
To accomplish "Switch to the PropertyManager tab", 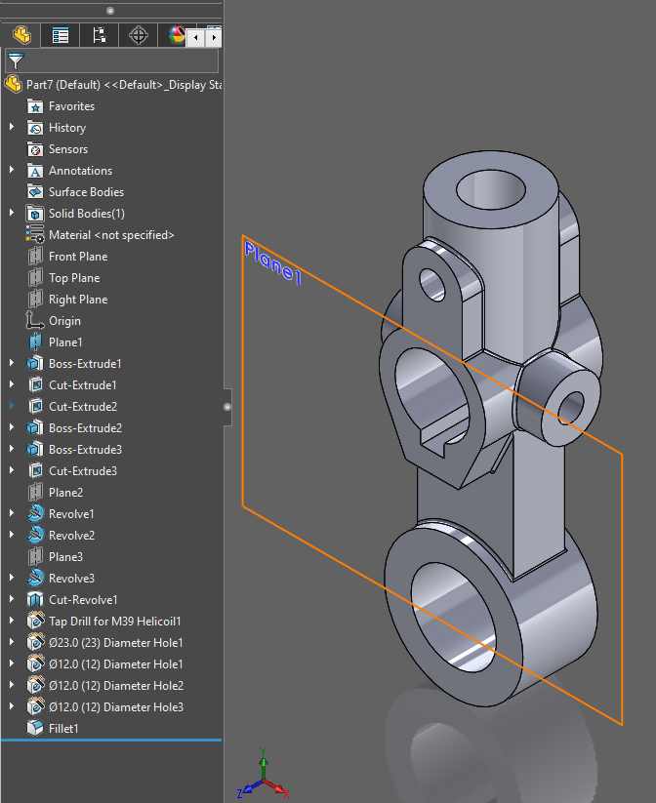I will click(x=61, y=36).
